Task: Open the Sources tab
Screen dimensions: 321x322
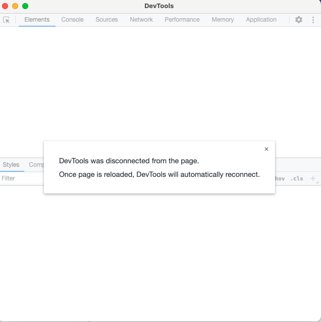Action: coord(106,20)
